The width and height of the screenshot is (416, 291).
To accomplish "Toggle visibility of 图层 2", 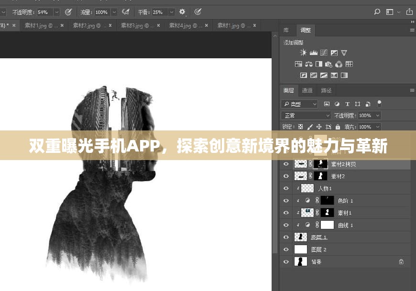I will [286, 249].
